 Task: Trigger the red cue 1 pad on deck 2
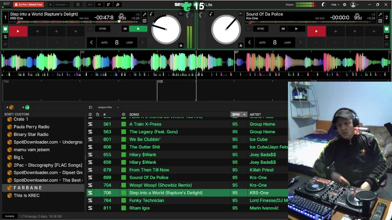[x=316, y=31]
